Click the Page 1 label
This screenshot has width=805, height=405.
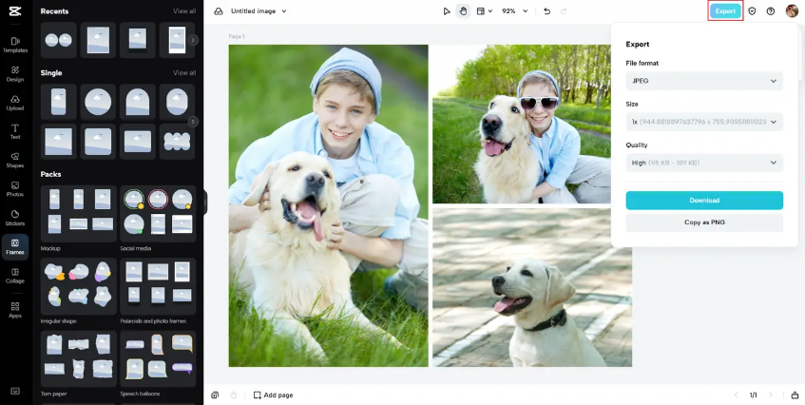point(237,36)
